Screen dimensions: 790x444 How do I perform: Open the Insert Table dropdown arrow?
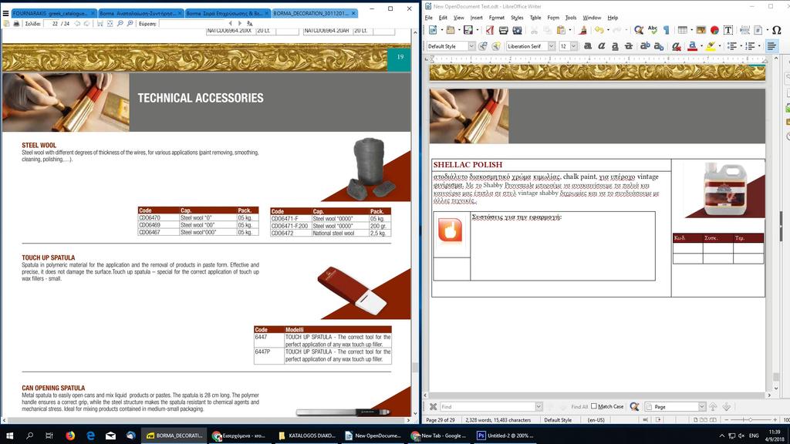tap(690, 30)
